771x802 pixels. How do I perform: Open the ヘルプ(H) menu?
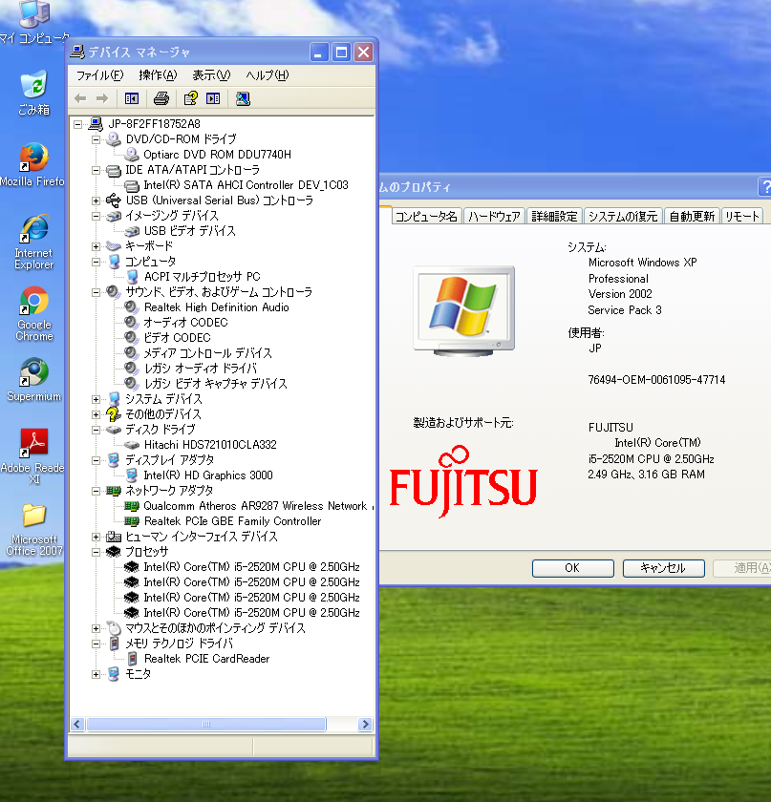pyautogui.click(x=268, y=75)
